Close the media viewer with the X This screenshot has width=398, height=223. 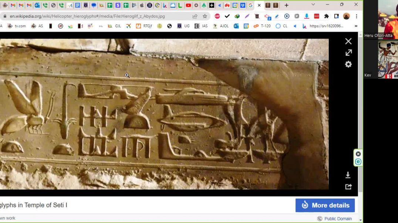pyautogui.click(x=348, y=41)
